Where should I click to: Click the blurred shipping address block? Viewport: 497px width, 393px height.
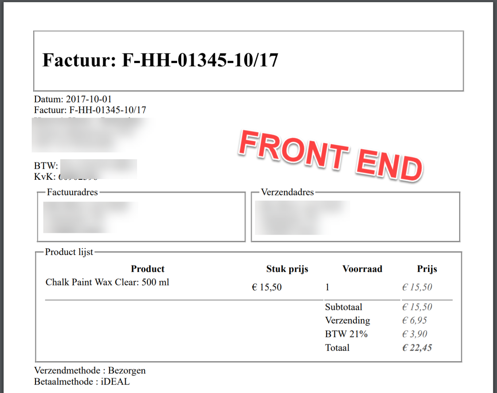coord(302,217)
